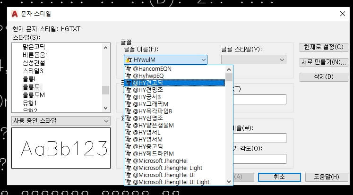Pick @HY견명조 font in dropdown

175,90
